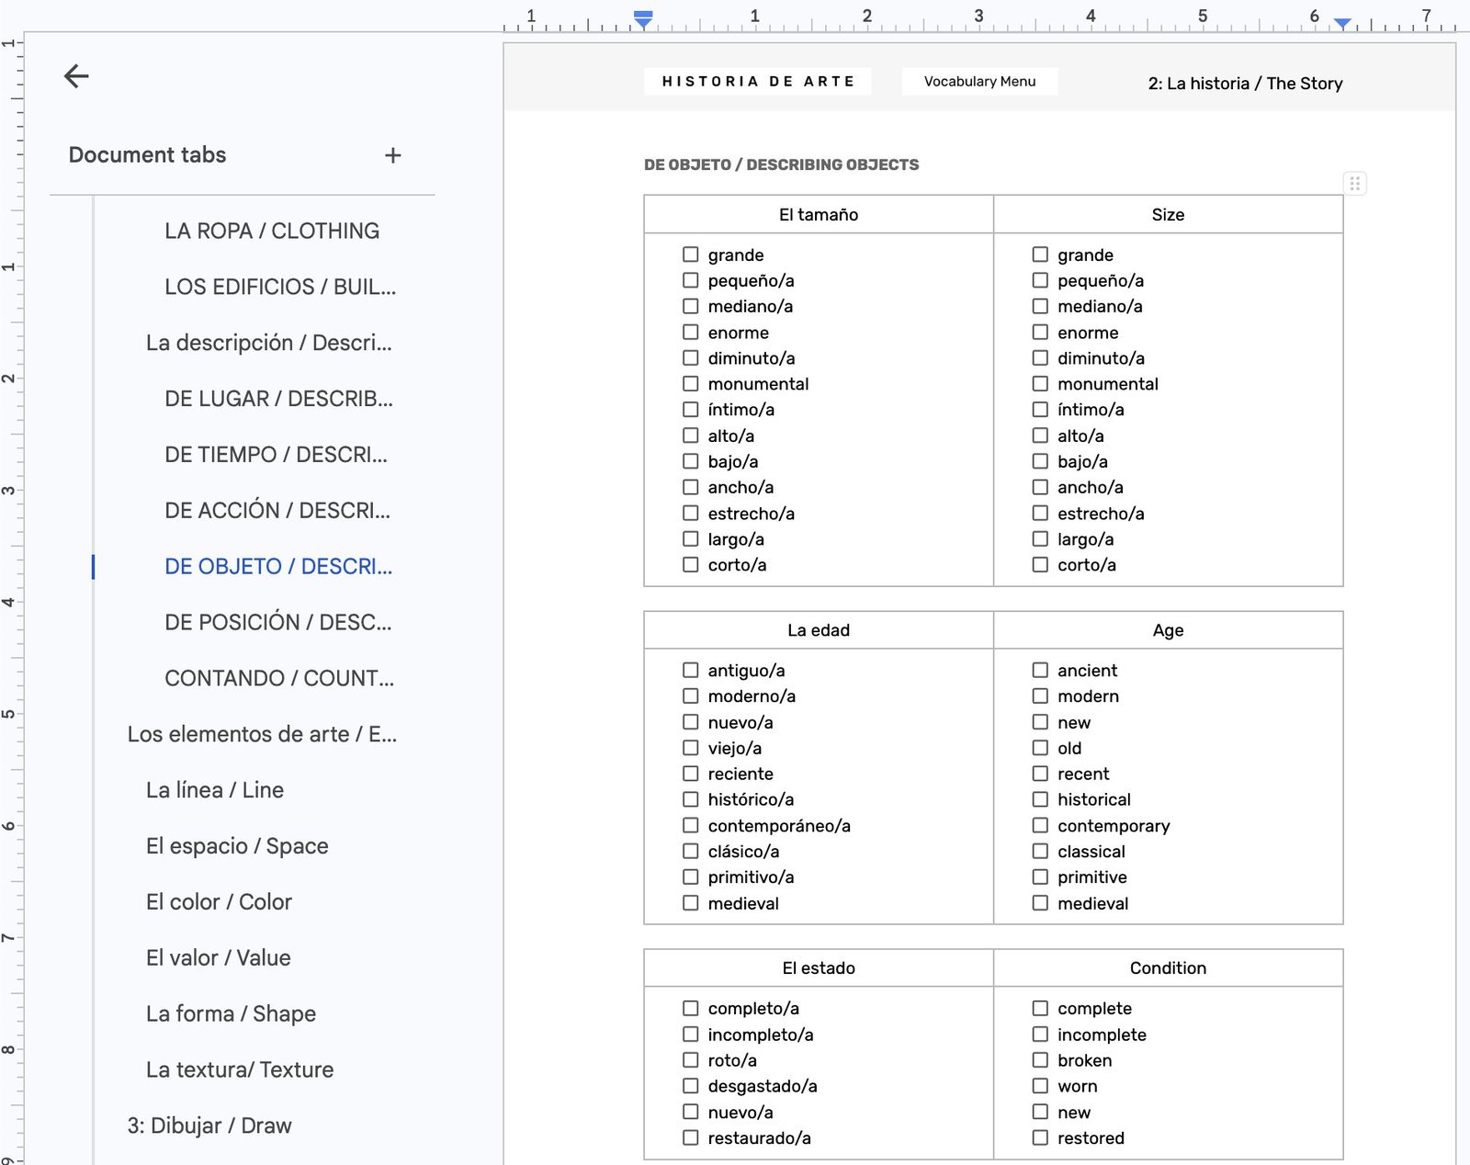Open the El espacio / Space tab
The image size is (1470, 1165).
(x=237, y=846)
